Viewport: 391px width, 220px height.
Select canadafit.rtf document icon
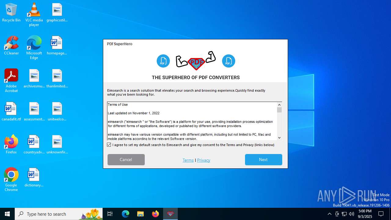[x=11, y=112]
